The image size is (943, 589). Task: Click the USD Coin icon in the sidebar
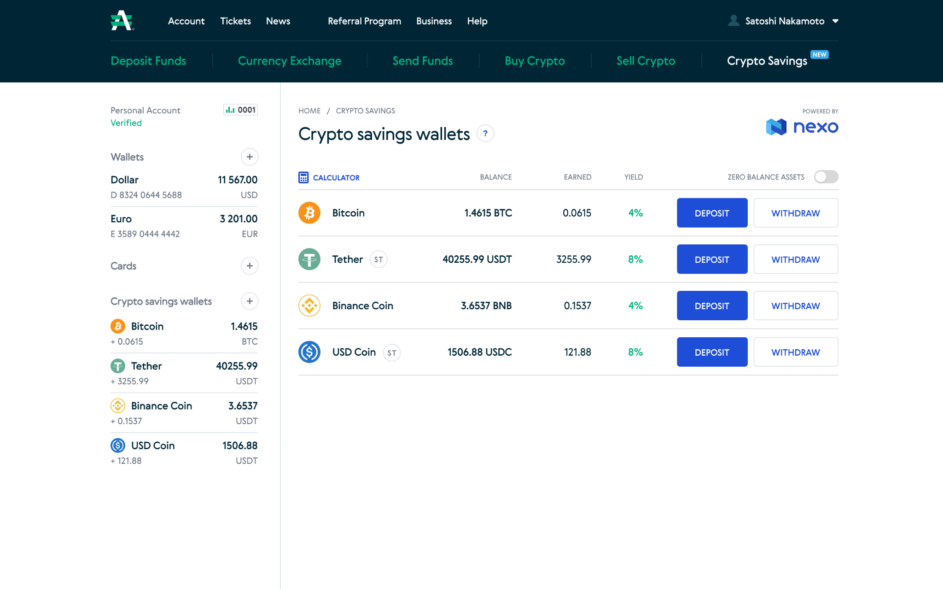pos(118,445)
